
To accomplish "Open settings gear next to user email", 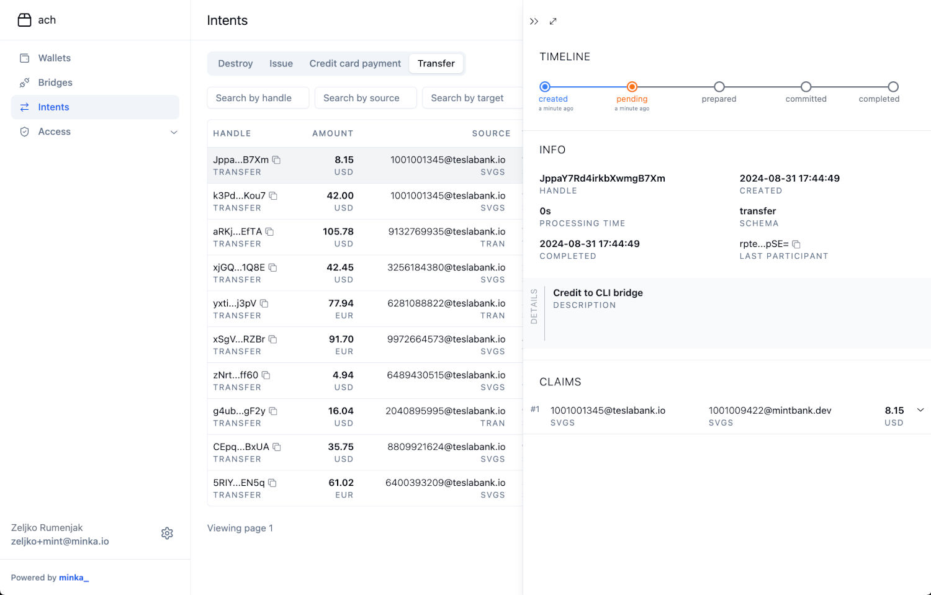I will tap(167, 534).
